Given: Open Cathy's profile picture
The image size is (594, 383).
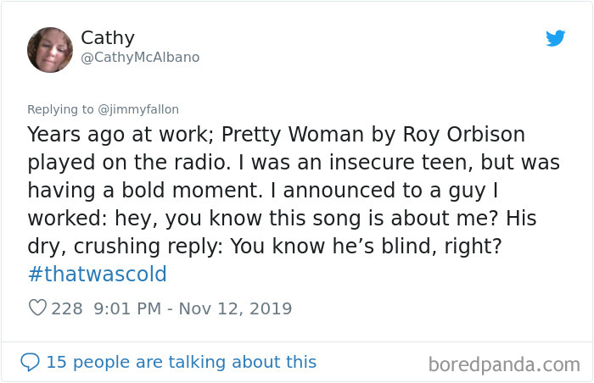Looking at the screenshot, I should point(50,49).
